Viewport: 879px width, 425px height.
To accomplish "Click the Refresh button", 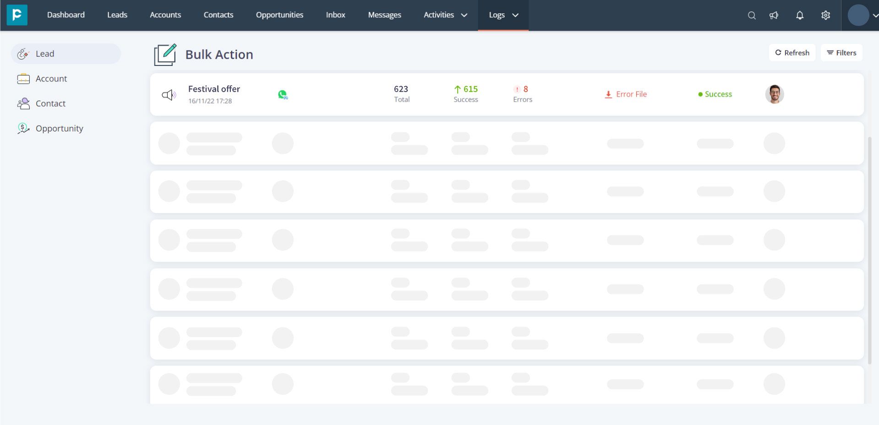I will click(x=792, y=53).
